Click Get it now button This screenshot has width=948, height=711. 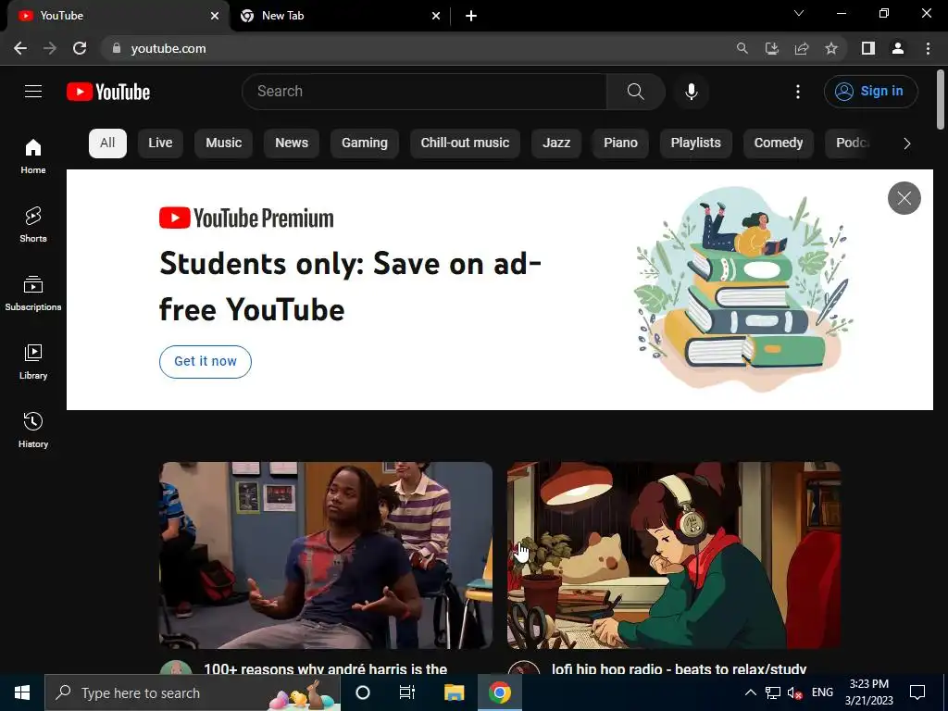coord(205,362)
